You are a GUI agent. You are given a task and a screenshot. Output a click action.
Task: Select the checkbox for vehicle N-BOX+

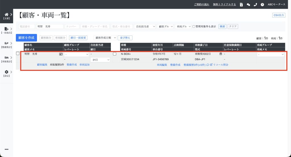point(115,54)
